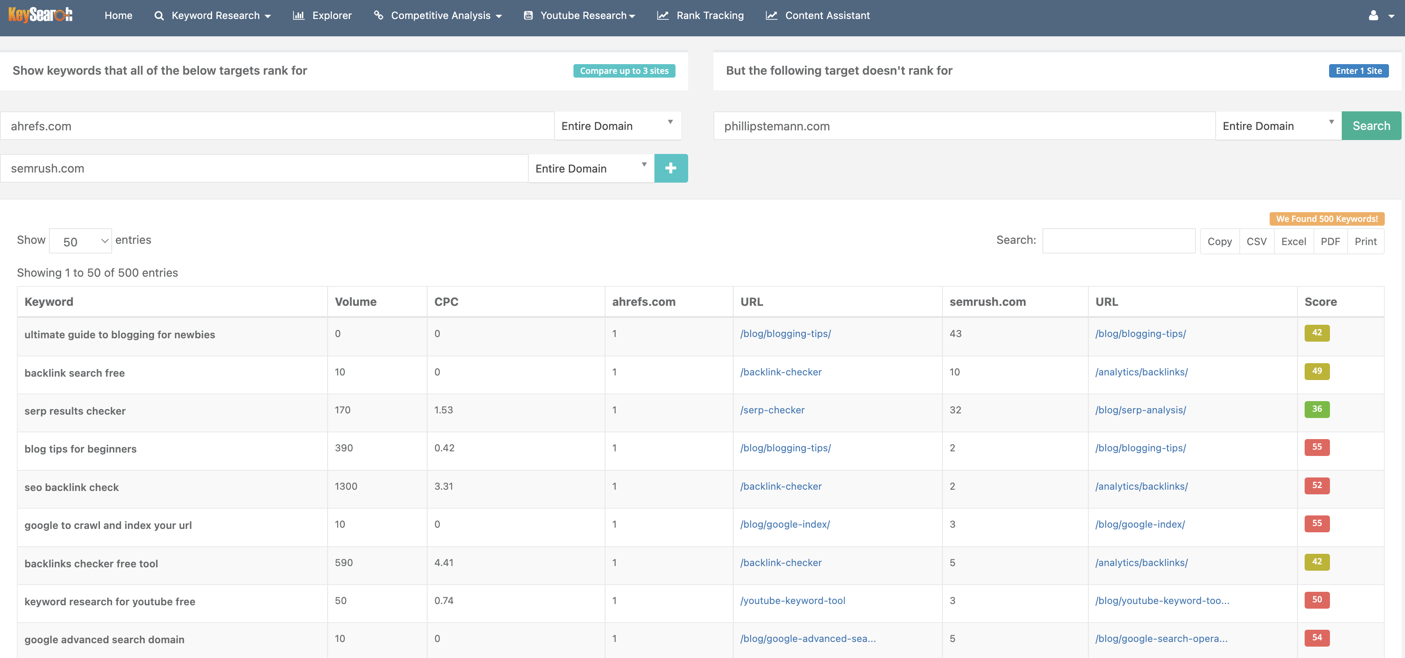The image size is (1405, 658).
Task: Export results as CSV
Action: tap(1257, 241)
